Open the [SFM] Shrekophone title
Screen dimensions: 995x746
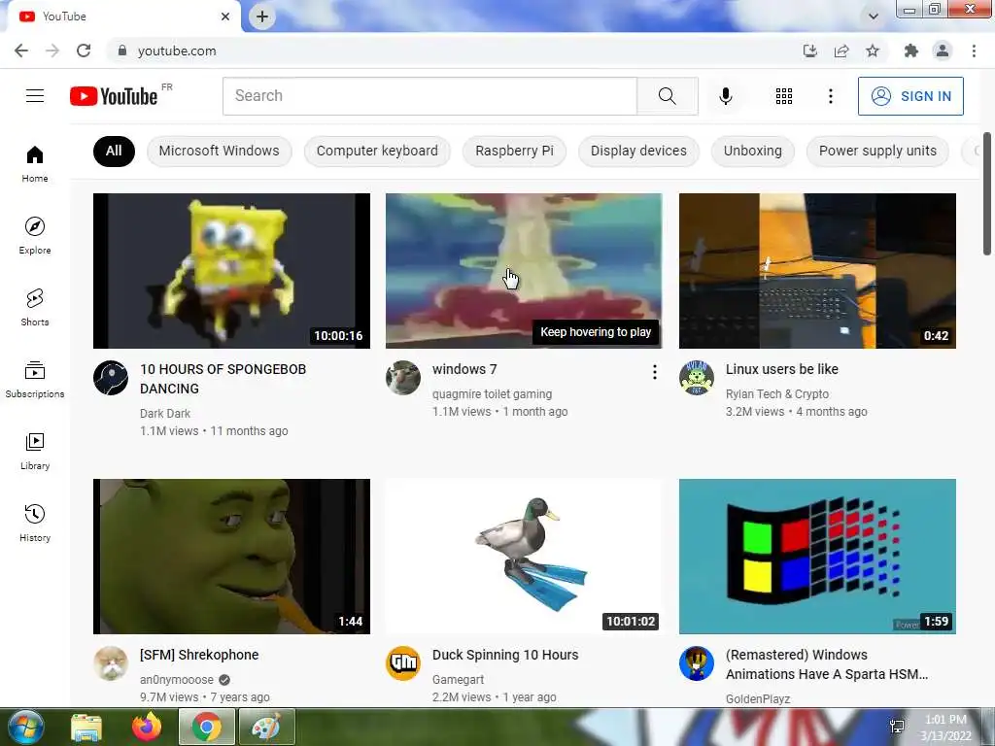click(x=199, y=655)
